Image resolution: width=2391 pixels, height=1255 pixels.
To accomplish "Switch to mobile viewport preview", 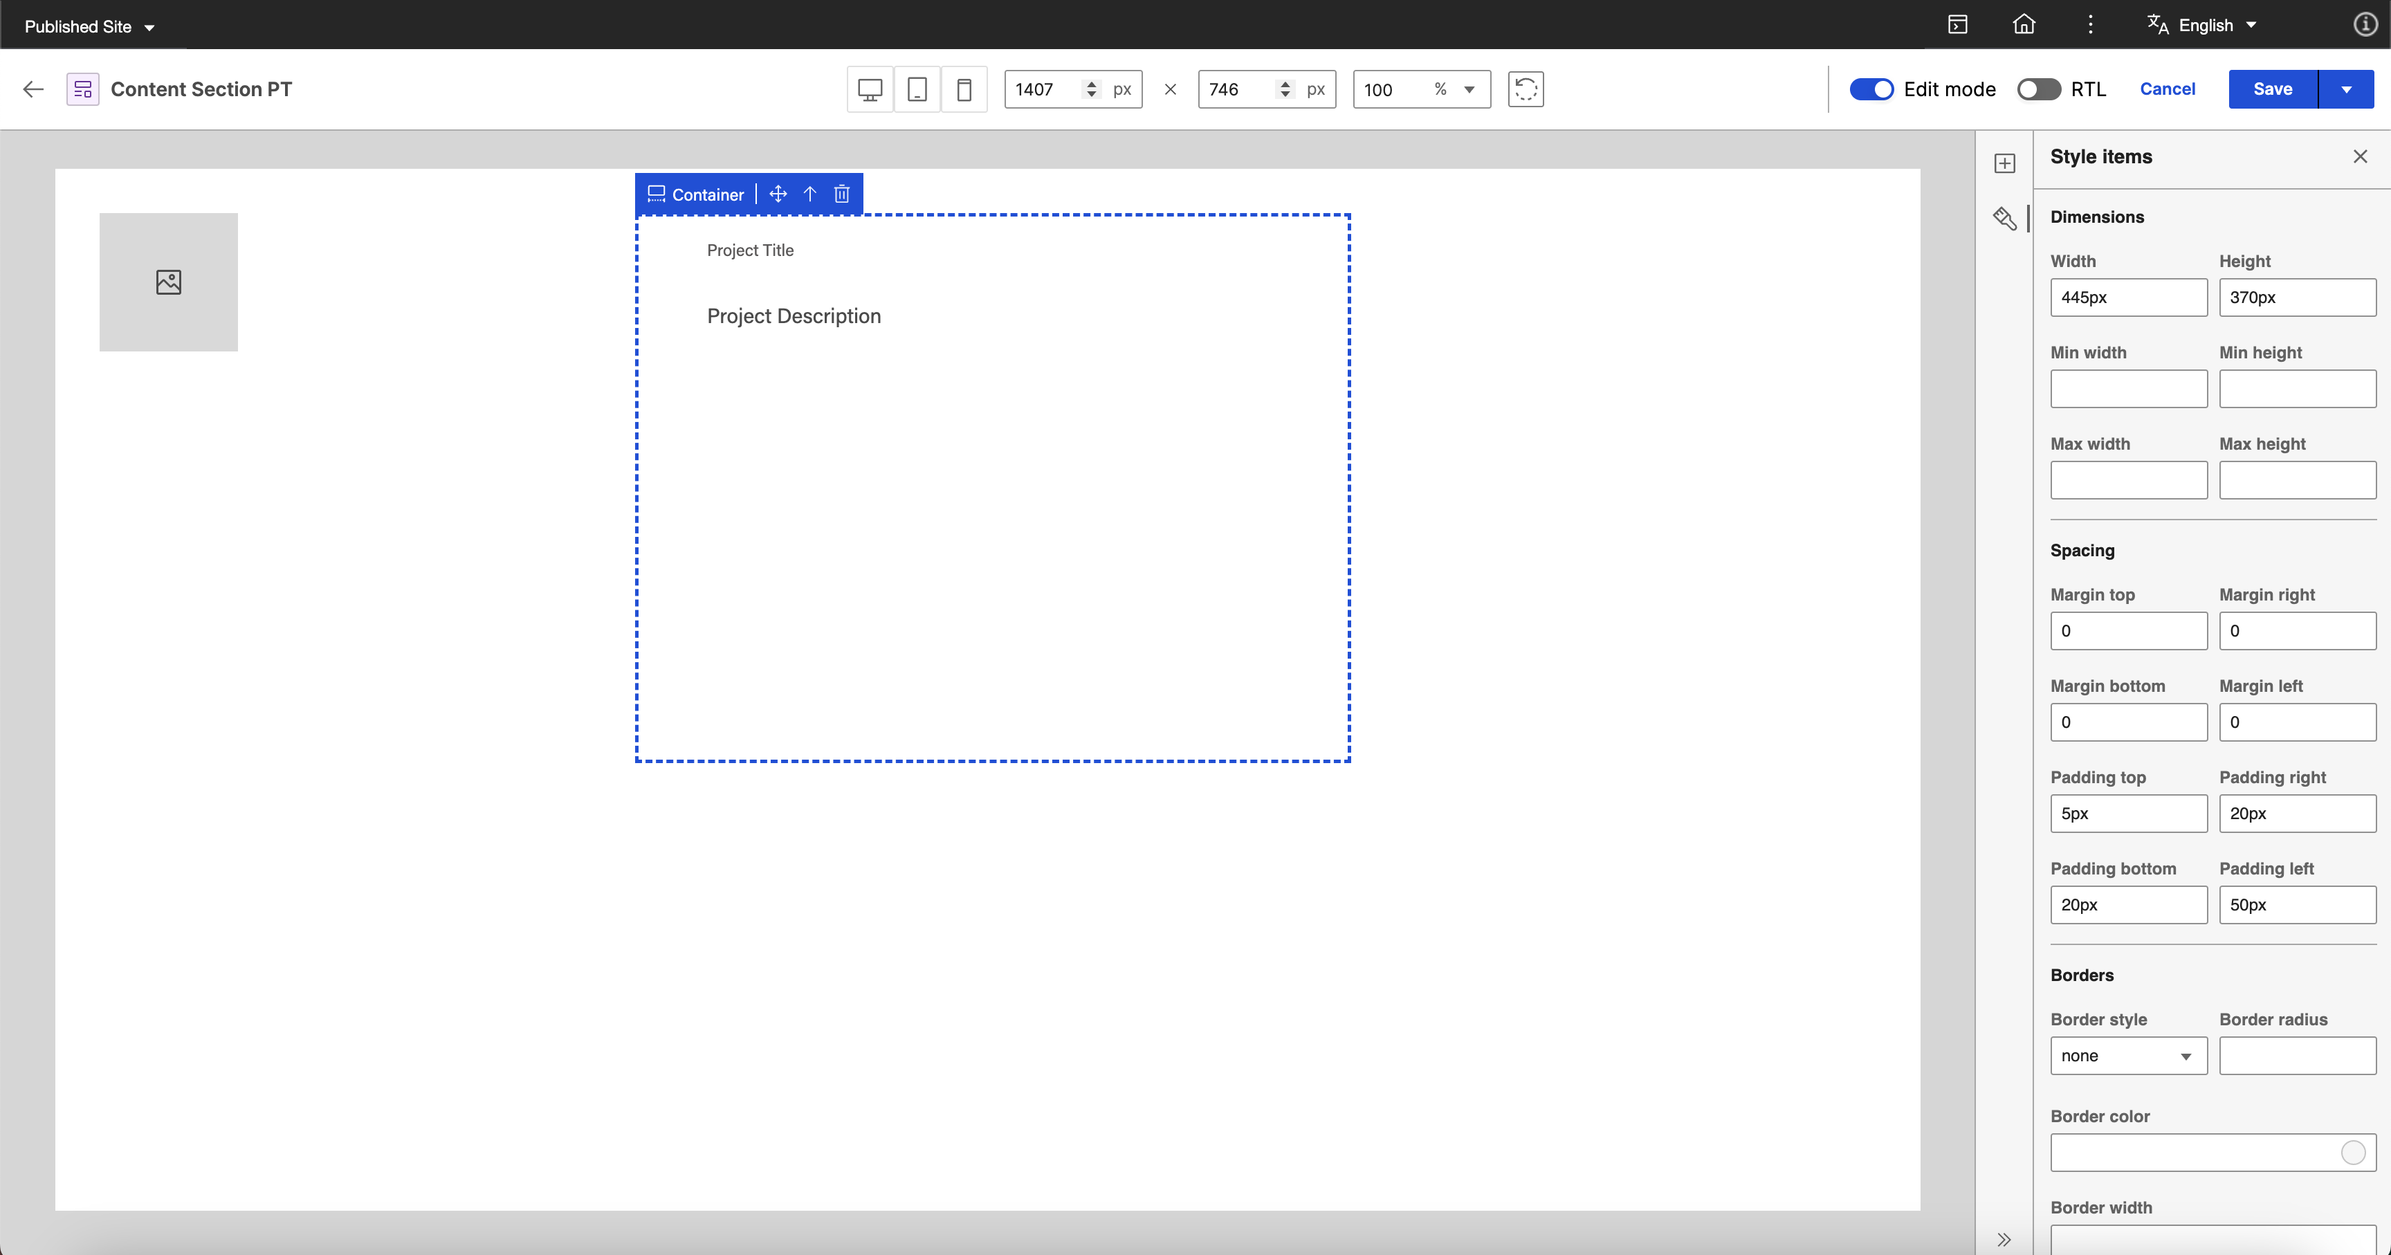I will (x=964, y=89).
